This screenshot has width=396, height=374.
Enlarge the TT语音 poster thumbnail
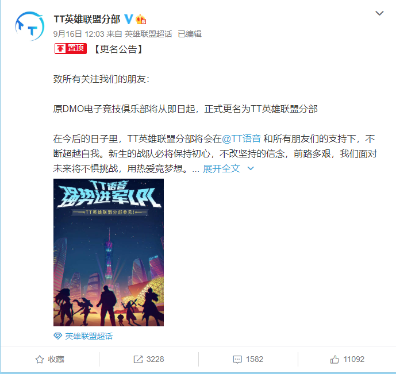click(109, 252)
